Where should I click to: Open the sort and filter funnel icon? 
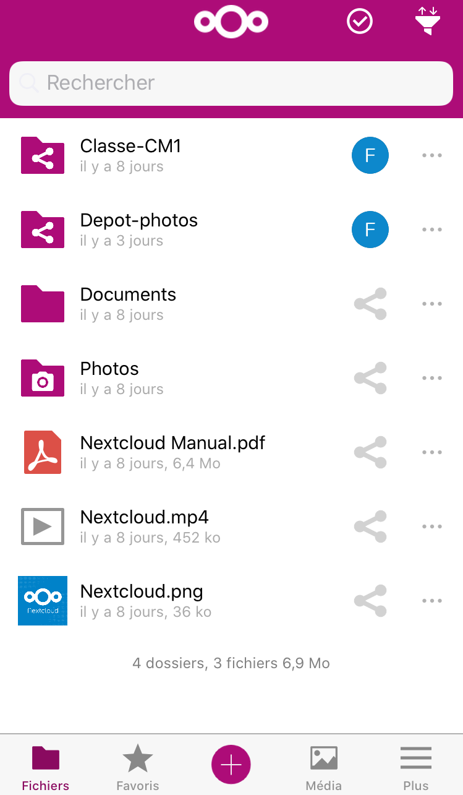428,21
